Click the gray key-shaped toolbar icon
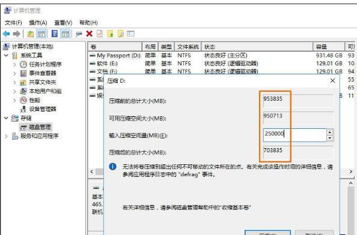This screenshot has height=235, width=357. (x=79, y=34)
